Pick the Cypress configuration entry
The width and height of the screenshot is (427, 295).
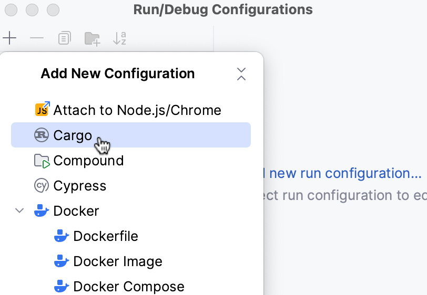[x=79, y=186]
